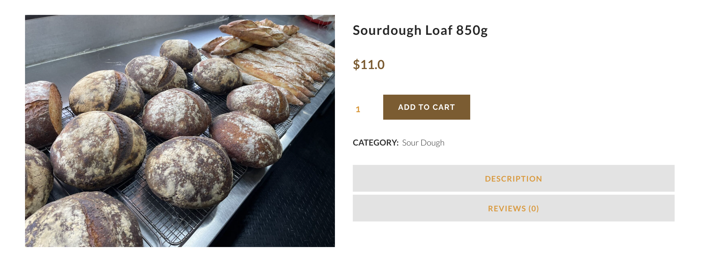Viewport: 708px width, 253px height.
Task: Click the sliced loaf at photo's left edge
Action: [42, 113]
